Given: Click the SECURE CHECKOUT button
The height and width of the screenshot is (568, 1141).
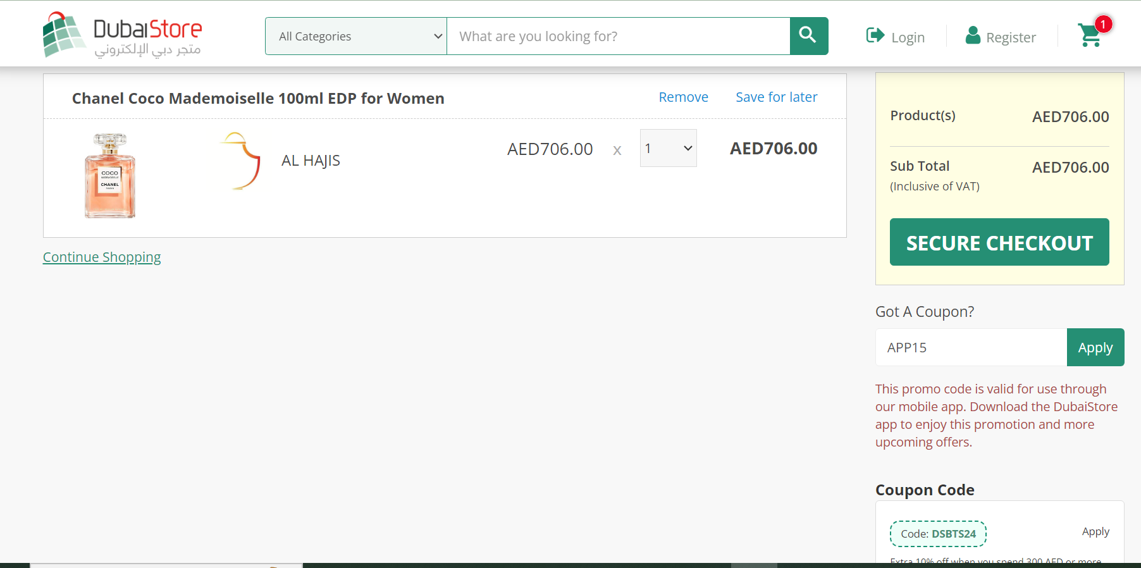Looking at the screenshot, I should (999, 242).
